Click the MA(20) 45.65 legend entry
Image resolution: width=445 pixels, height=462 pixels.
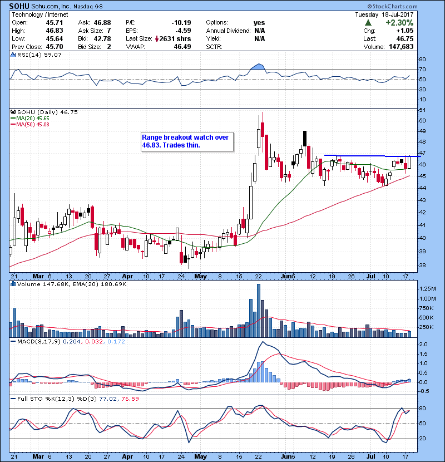point(29,118)
